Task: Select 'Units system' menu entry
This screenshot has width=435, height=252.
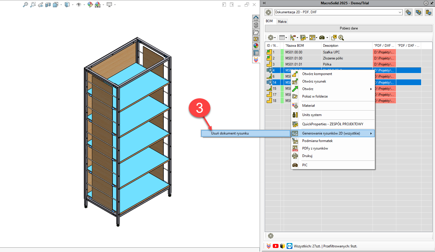Action: [x=333, y=115]
